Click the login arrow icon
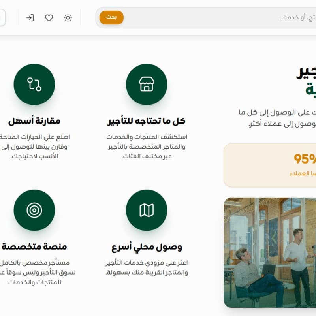The image size is (316, 316). tap(30, 18)
